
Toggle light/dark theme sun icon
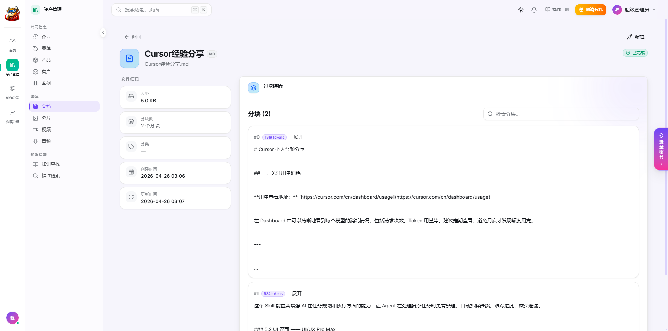pos(521,10)
